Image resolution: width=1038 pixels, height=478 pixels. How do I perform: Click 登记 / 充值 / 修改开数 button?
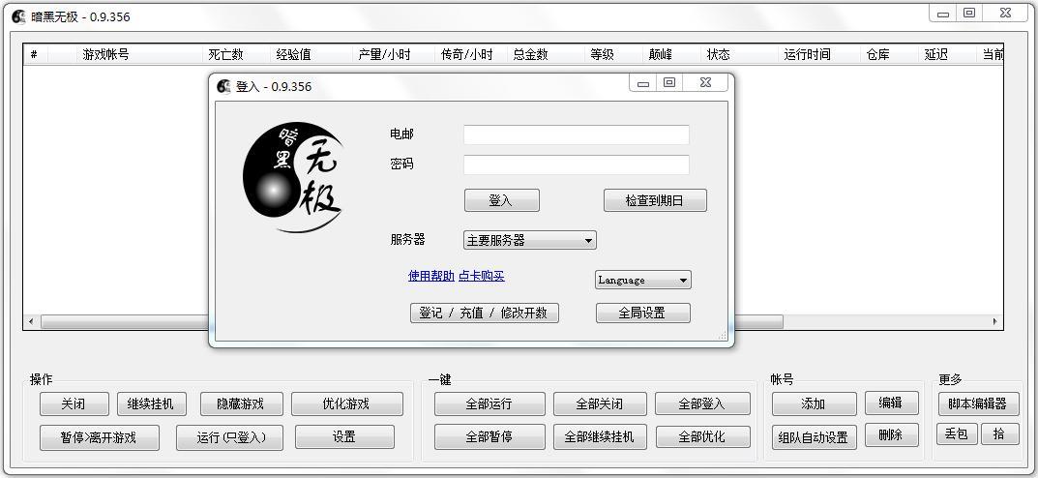point(484,313)
